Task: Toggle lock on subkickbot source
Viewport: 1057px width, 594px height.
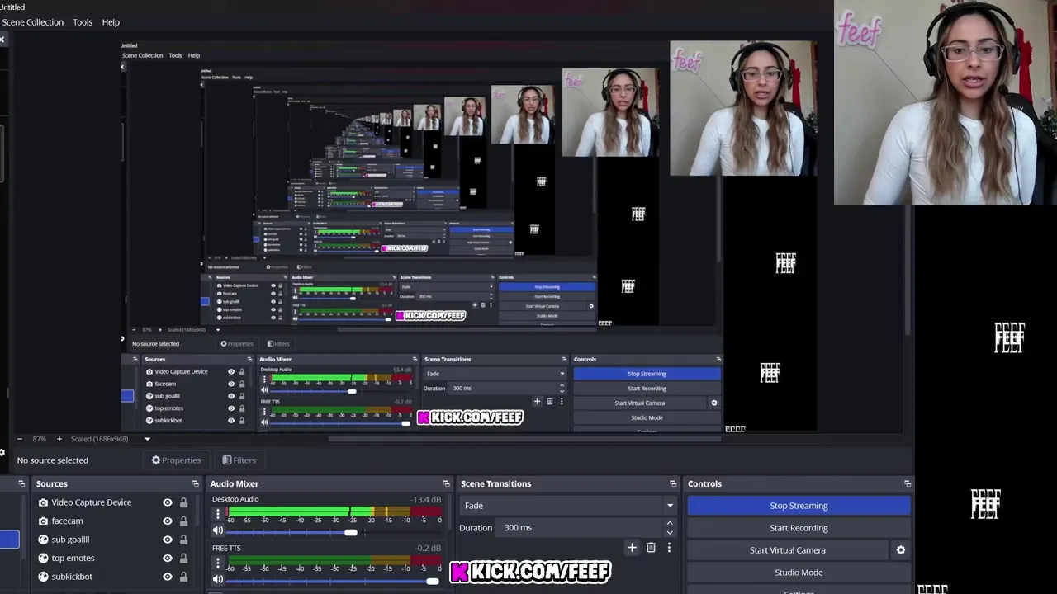Action: click(183, 577)
